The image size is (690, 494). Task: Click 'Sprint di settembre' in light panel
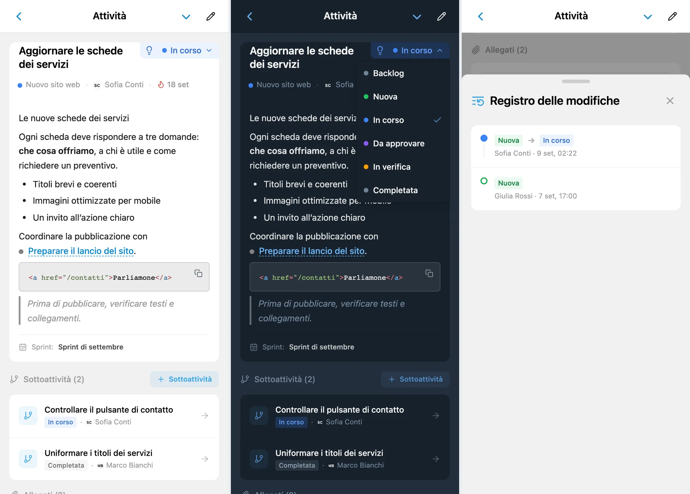[91, 347]
